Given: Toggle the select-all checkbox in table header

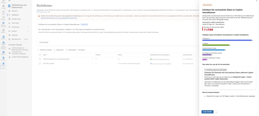Looking at the screenshot, I should coord(40,54).
